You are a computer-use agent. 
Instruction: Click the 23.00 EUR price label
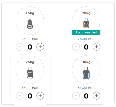30,39
